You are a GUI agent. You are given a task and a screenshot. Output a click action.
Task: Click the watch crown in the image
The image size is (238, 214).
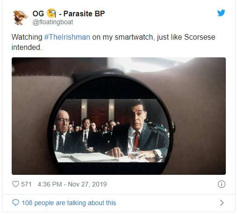point(173,128)
